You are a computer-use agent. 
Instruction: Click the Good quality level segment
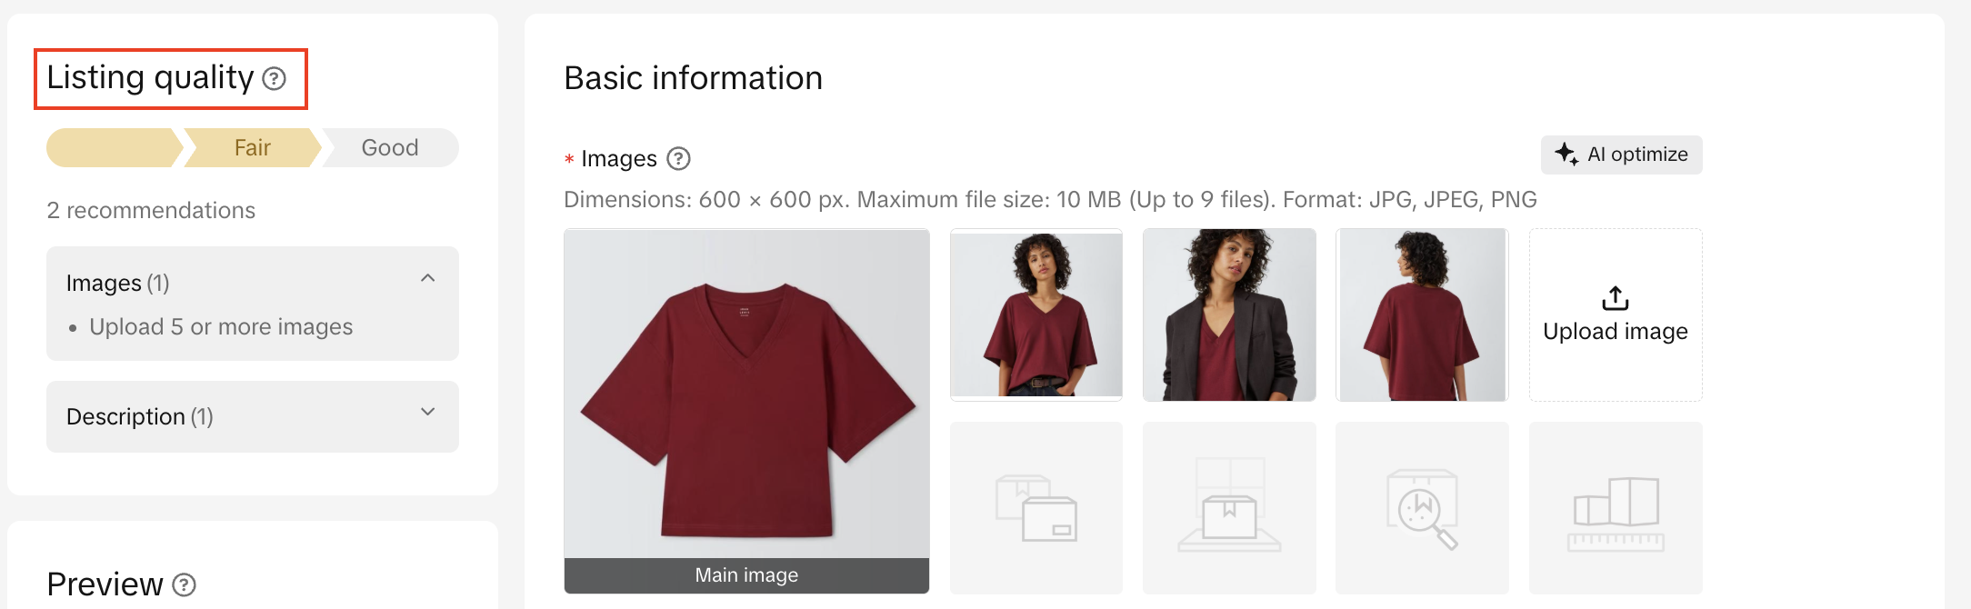[390, 148]
